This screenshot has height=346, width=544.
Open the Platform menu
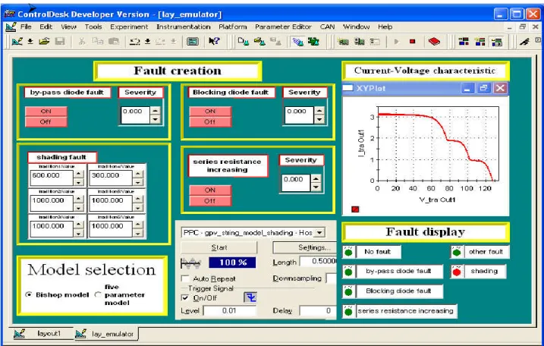pos(233,27)
